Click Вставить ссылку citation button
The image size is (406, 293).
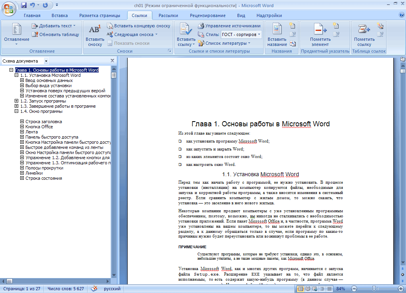coord(186,35)
